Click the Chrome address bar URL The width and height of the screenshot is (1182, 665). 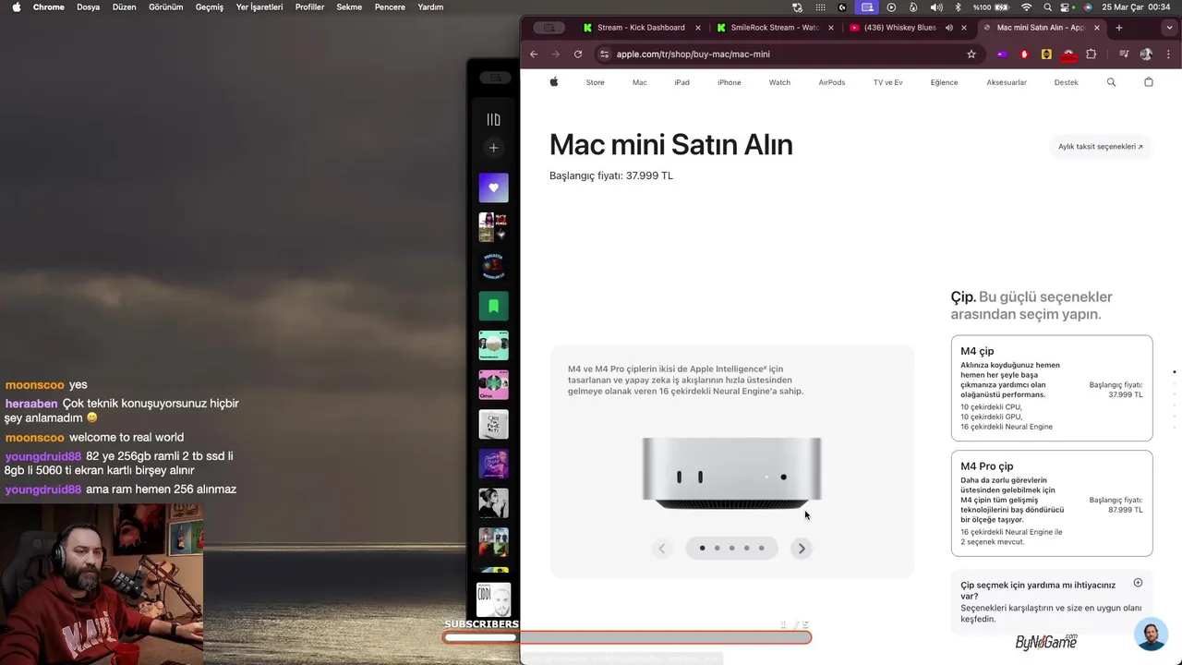pos(694,54)
